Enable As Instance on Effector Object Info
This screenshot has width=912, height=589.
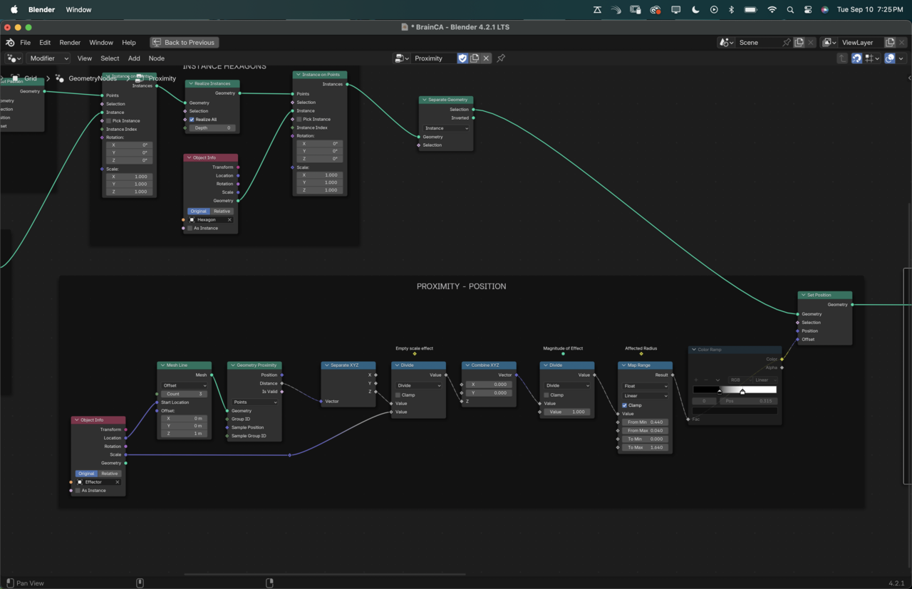point(78,491)
